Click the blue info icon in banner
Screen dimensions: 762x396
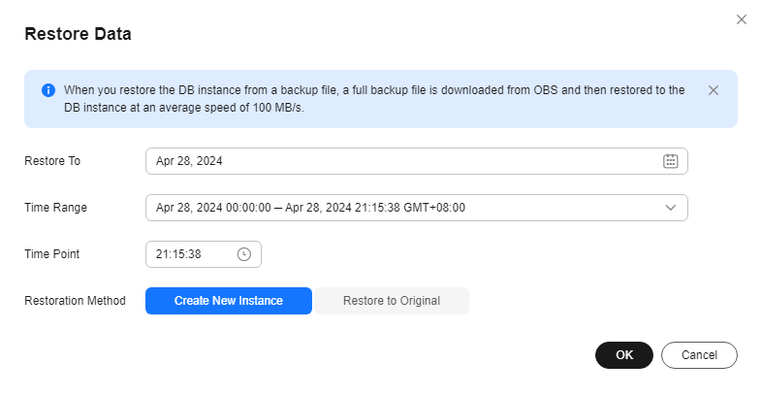48,90
